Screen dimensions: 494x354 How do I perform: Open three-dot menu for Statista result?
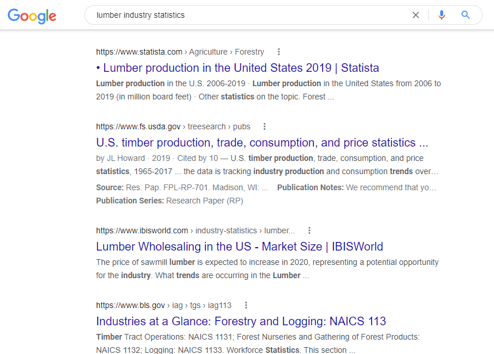[278, 52]
